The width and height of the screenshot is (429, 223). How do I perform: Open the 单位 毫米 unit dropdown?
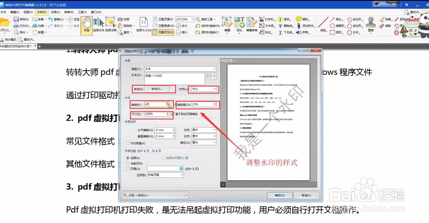(203, 143)
